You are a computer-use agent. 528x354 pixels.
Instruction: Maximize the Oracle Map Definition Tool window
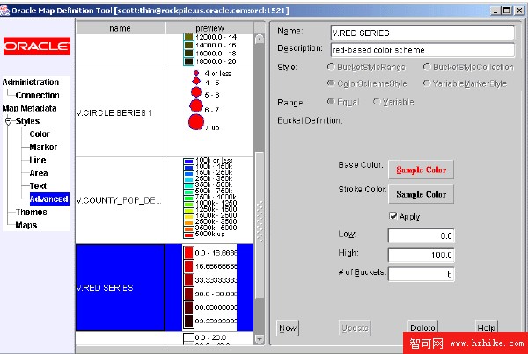pyautogui.click(x=507, y=11)
